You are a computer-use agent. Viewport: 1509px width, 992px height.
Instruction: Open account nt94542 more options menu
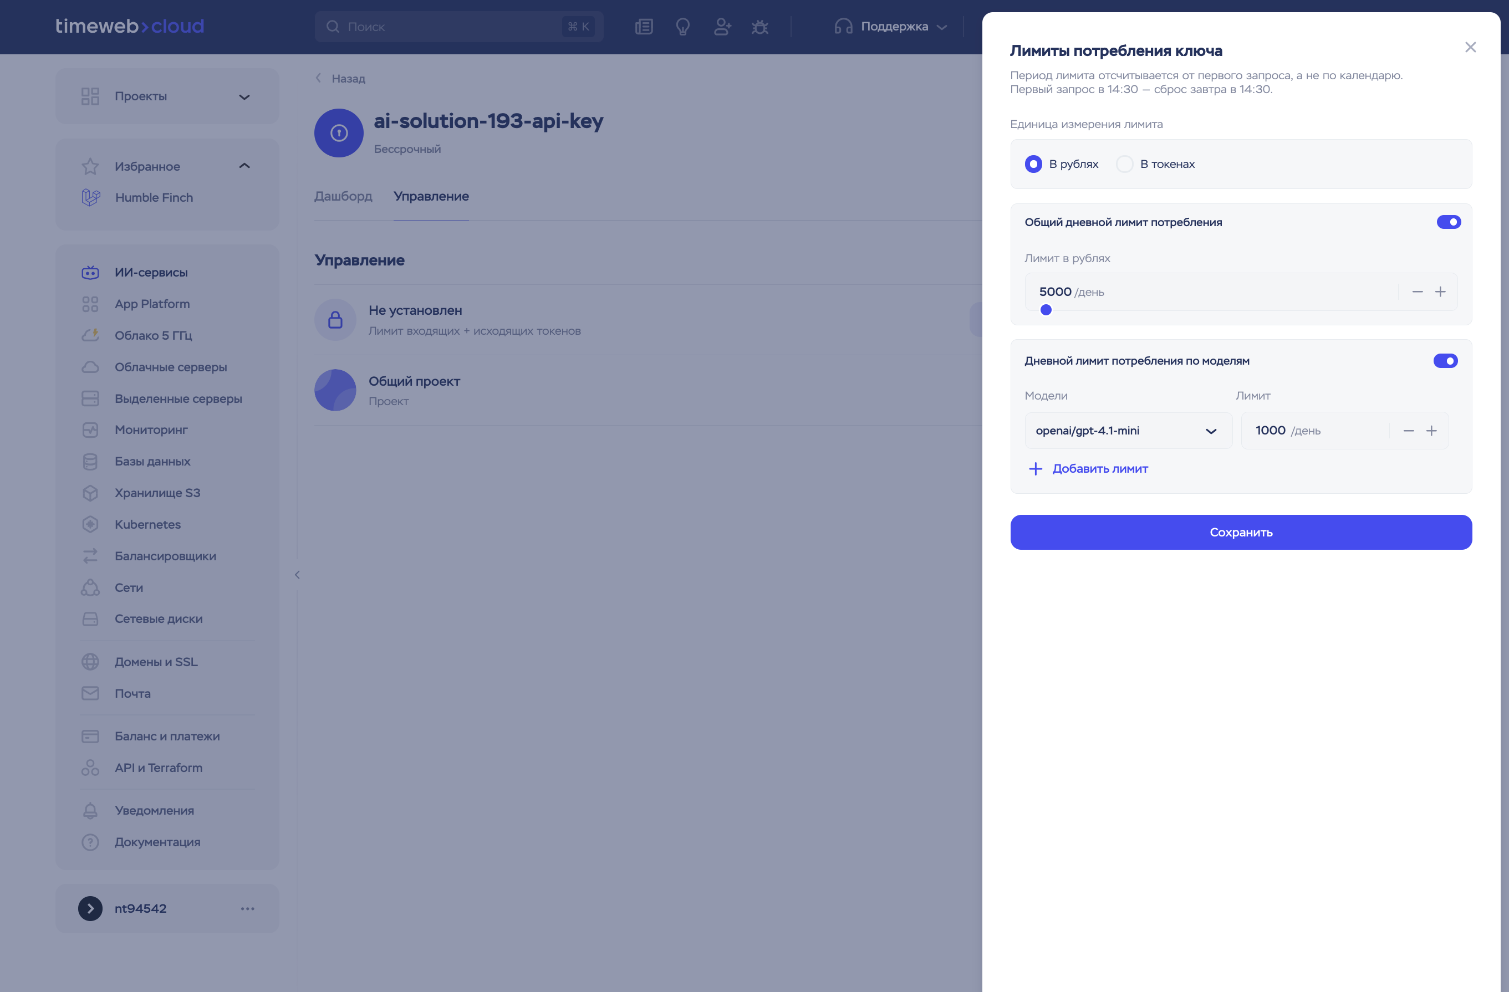(247, 908)
